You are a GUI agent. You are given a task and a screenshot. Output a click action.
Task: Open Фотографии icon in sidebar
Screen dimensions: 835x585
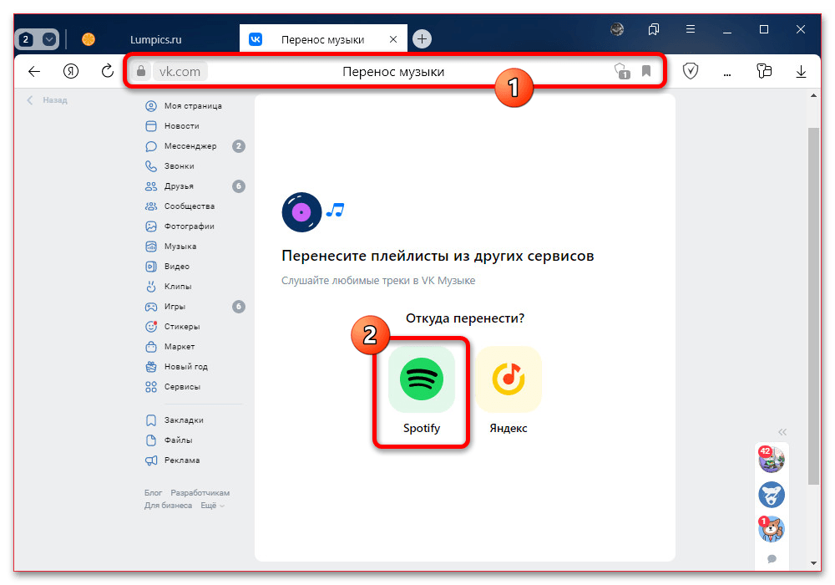[151, 226]
